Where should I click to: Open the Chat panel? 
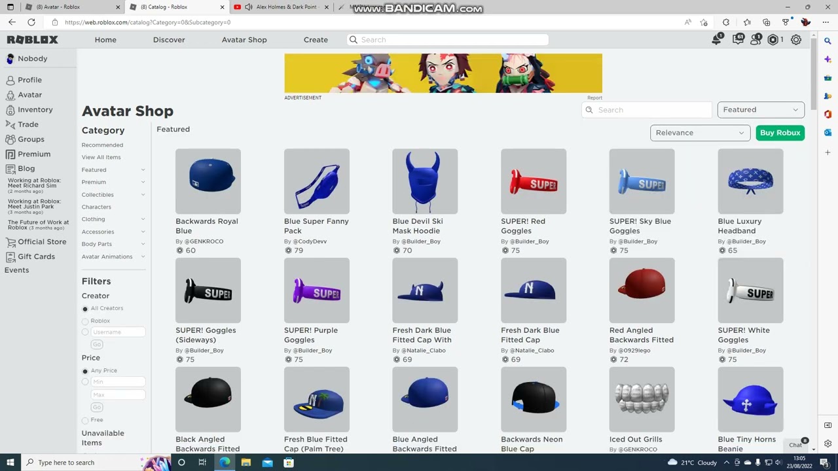tap(796, 445)
